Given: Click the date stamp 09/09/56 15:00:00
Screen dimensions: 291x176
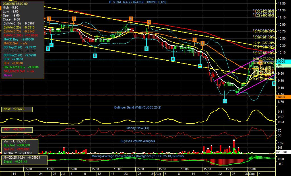Looking at the screenshot, I should pyautogui.click(x=15, y=4).
